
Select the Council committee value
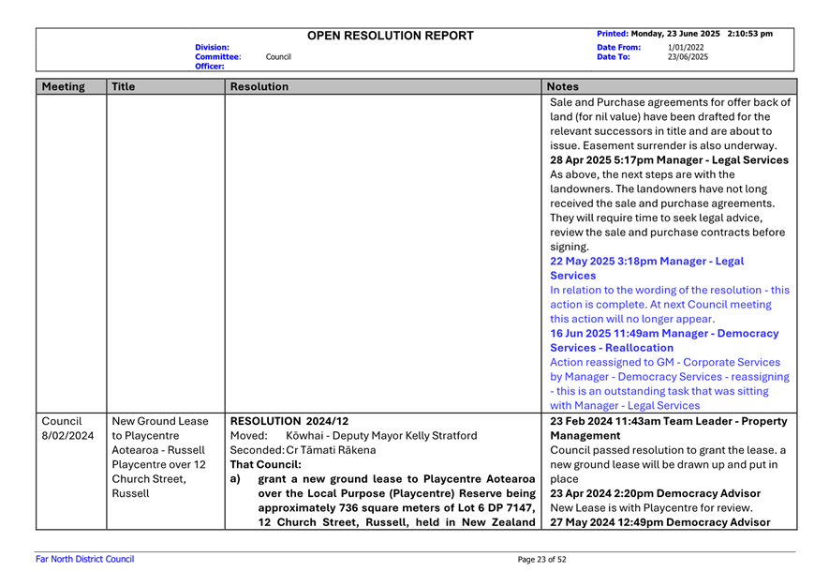point(278,56)
